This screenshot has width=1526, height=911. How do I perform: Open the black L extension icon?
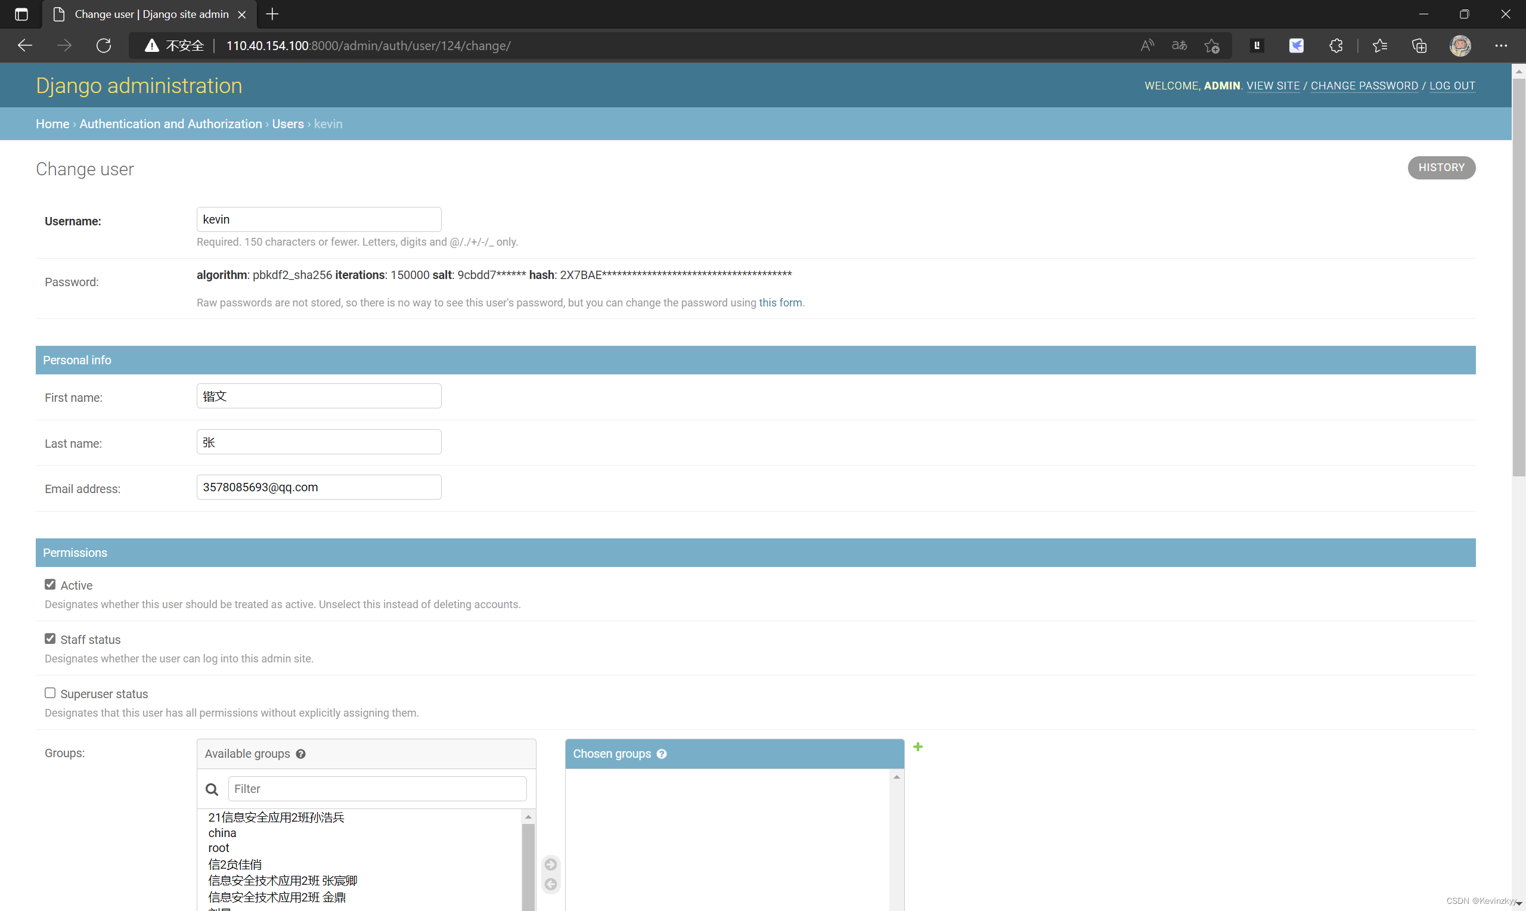pos(1257,45)
